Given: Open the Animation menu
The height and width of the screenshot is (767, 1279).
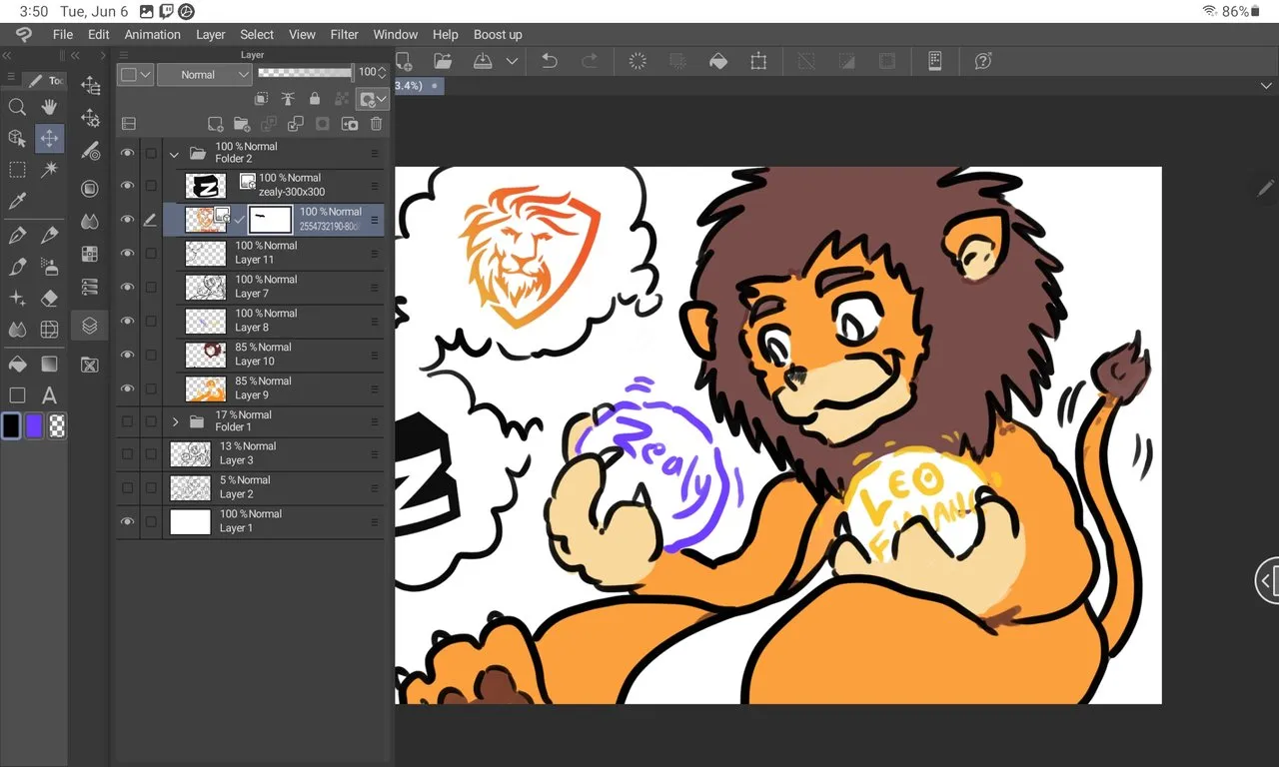Looking at the screenshot, I should [152, 34].
